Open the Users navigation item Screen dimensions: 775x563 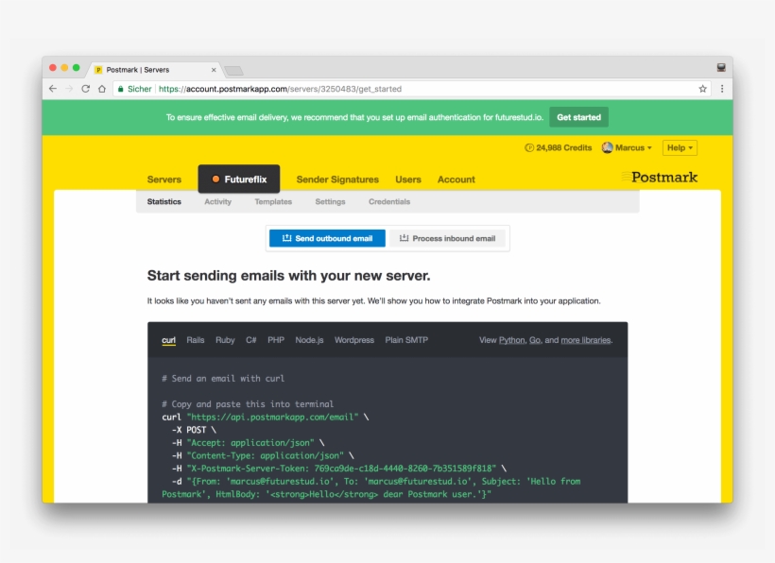click(x=409, y=179)
